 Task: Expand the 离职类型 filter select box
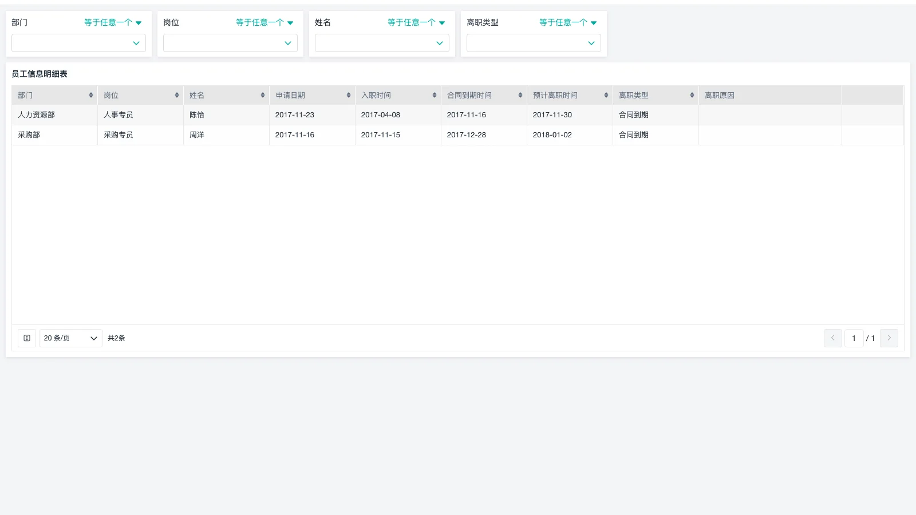pyautogui.click(x=534, y=43)
